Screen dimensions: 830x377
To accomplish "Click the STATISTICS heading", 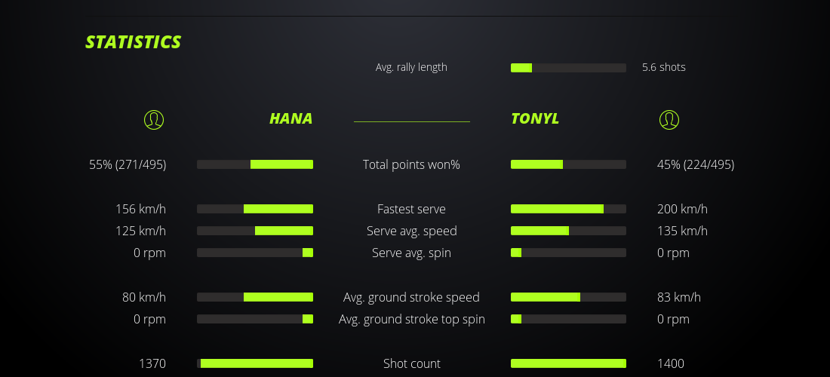I will coord(134,42).
